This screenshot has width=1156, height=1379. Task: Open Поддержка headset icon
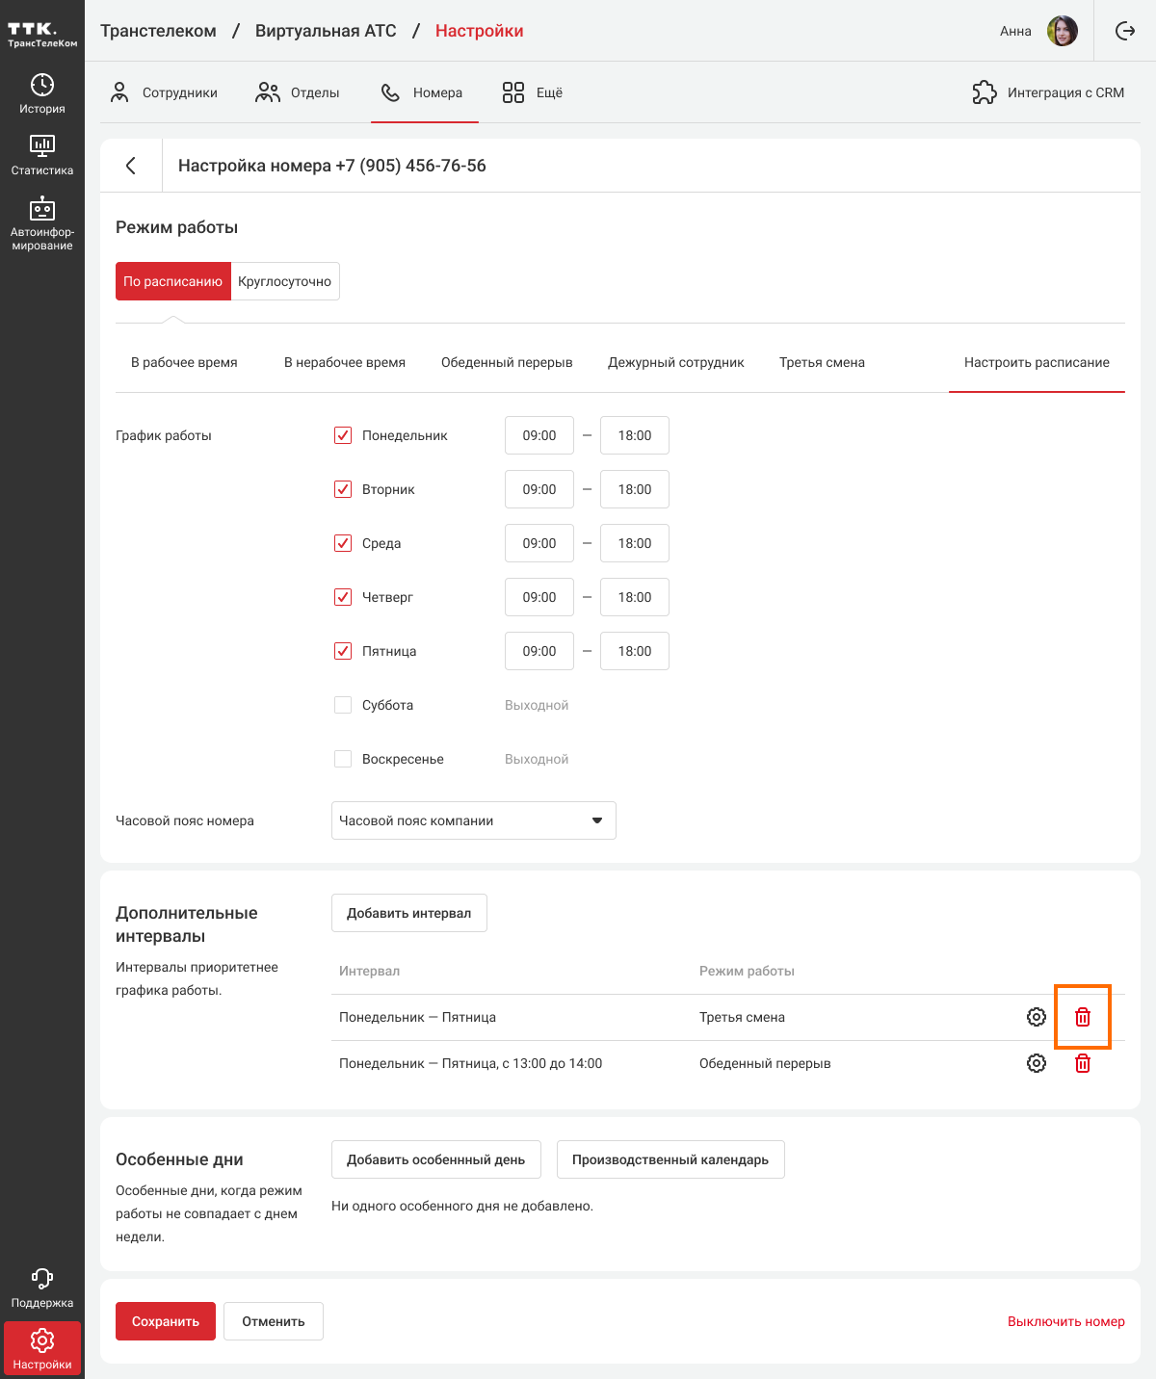point(42,1288)
